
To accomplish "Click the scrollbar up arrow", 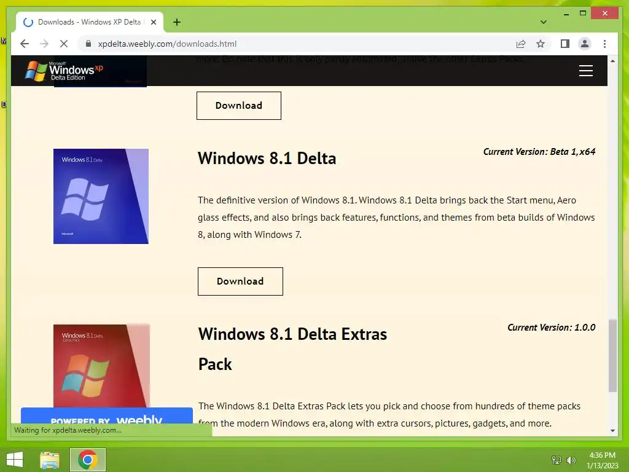I will pos(612,61).
